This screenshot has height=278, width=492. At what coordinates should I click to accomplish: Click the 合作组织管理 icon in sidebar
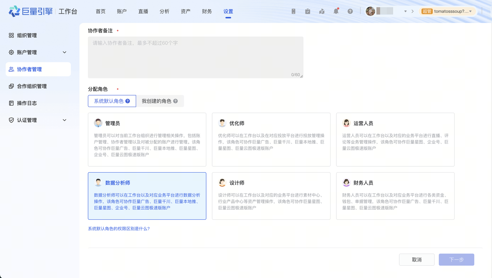11,86
